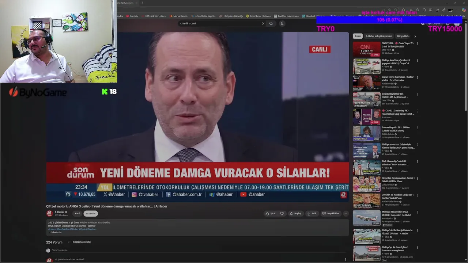Expand description with ...daha fazla
Image resolution: width=468 pixels, height=263 pixels.
55,233
